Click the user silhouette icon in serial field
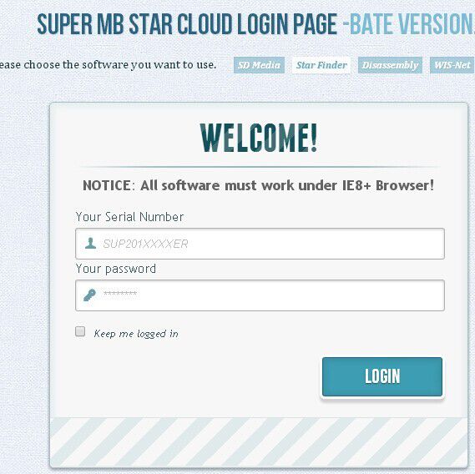This screenshot has height=474, width=475. (x=90, y=243)
